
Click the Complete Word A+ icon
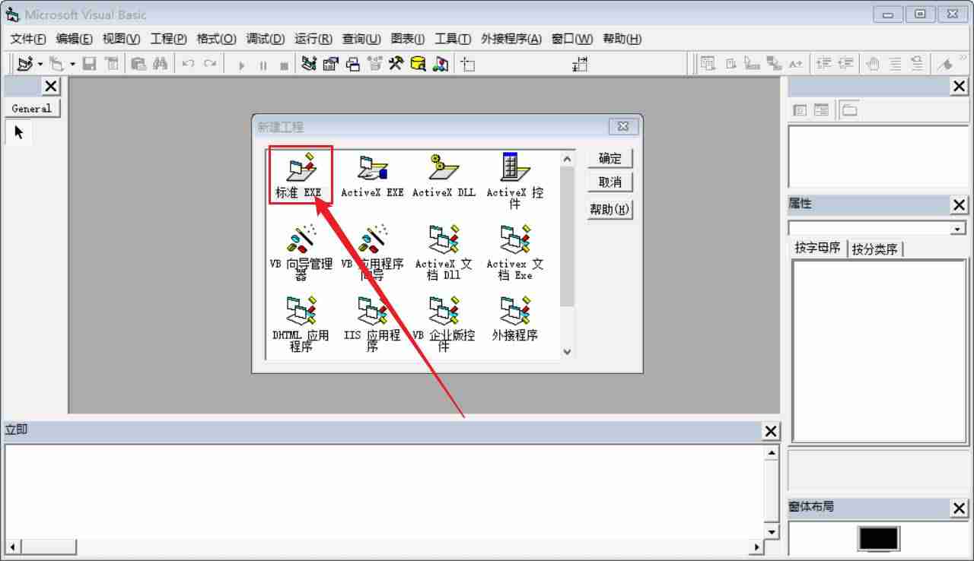(x=796, y=64)
